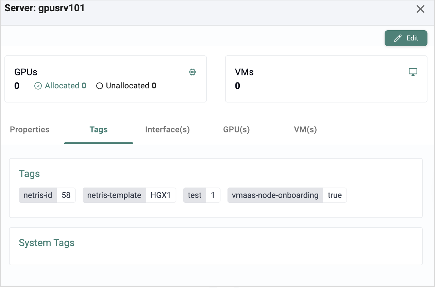Click the Allocated checkmark circle icon
Screen dimensions: 436x288
tap(38, 86)
